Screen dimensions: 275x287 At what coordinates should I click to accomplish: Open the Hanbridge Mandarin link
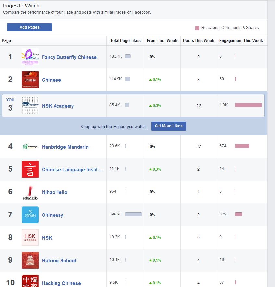[65, 147]
